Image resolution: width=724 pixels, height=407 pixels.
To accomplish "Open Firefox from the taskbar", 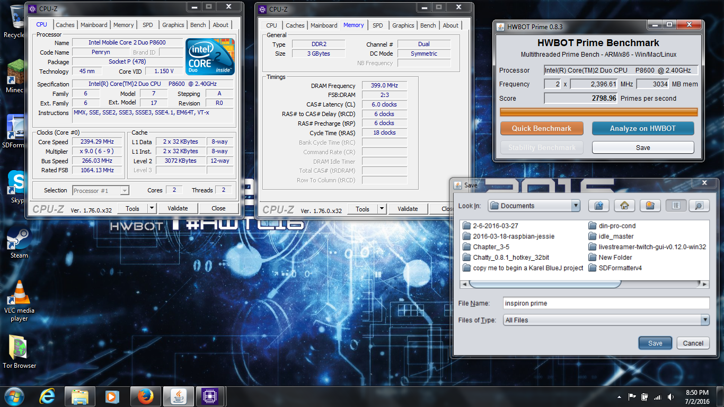I will click(x=145, y=396).
